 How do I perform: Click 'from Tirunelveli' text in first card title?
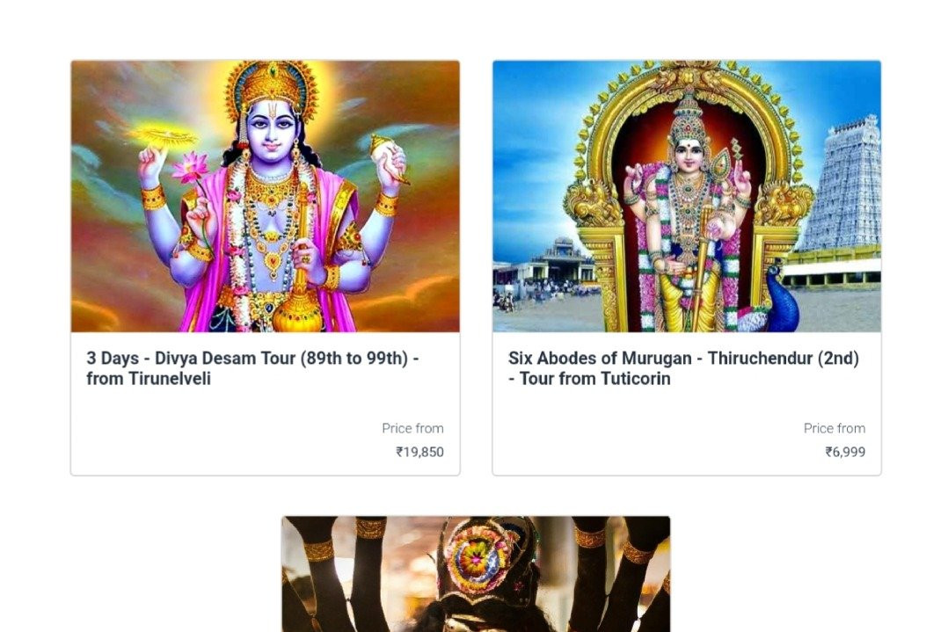(149, 379)
